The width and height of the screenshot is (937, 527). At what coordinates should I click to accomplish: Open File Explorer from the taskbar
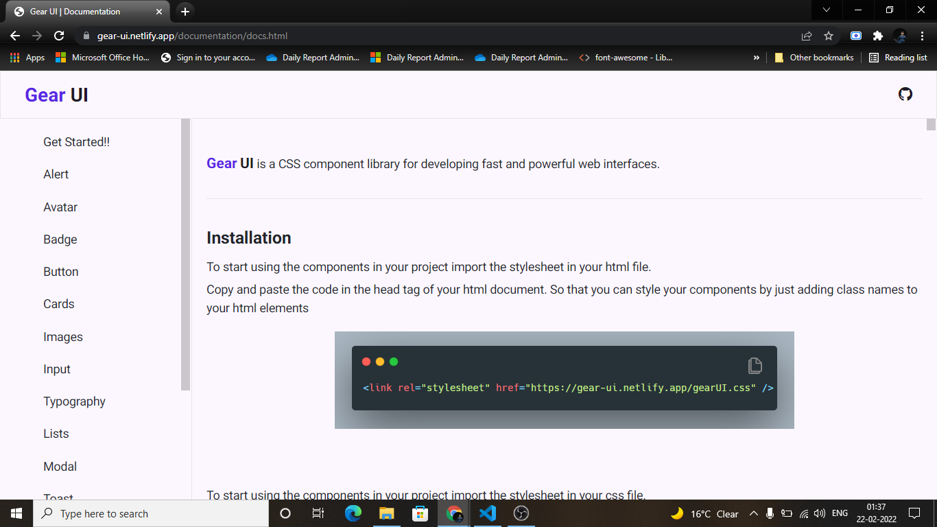click(386, 513)
